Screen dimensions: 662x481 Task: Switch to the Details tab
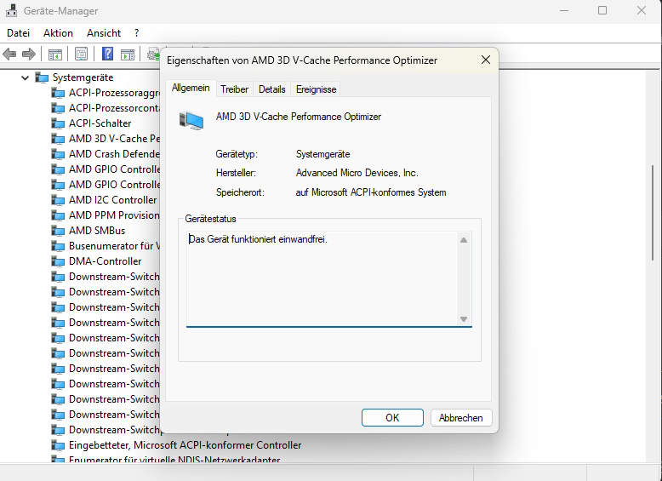pyautogui.click(x=272, y=89)
